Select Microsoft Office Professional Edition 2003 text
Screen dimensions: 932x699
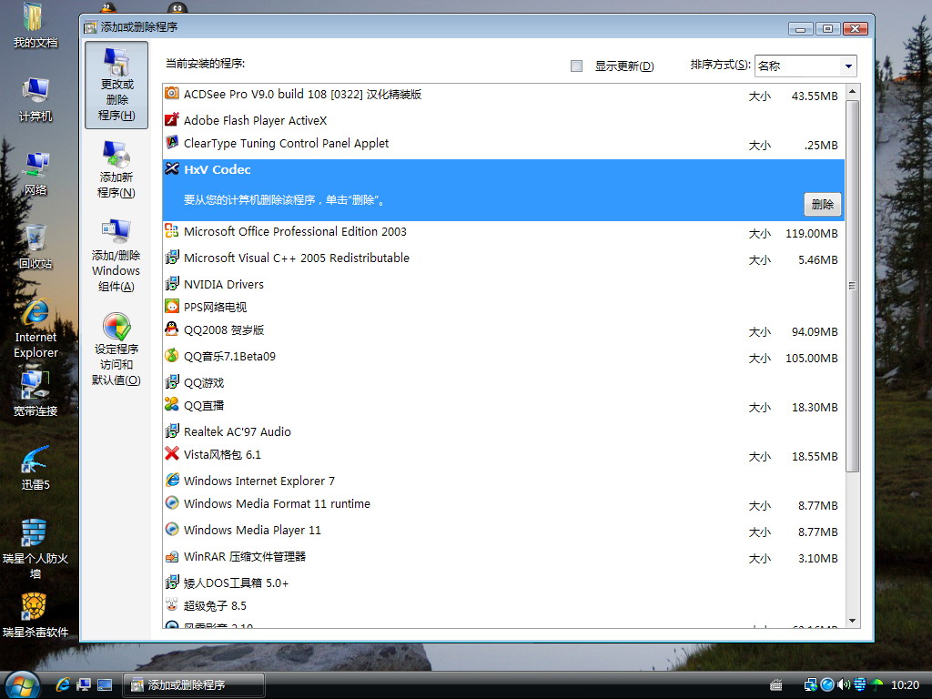point(295,232)
